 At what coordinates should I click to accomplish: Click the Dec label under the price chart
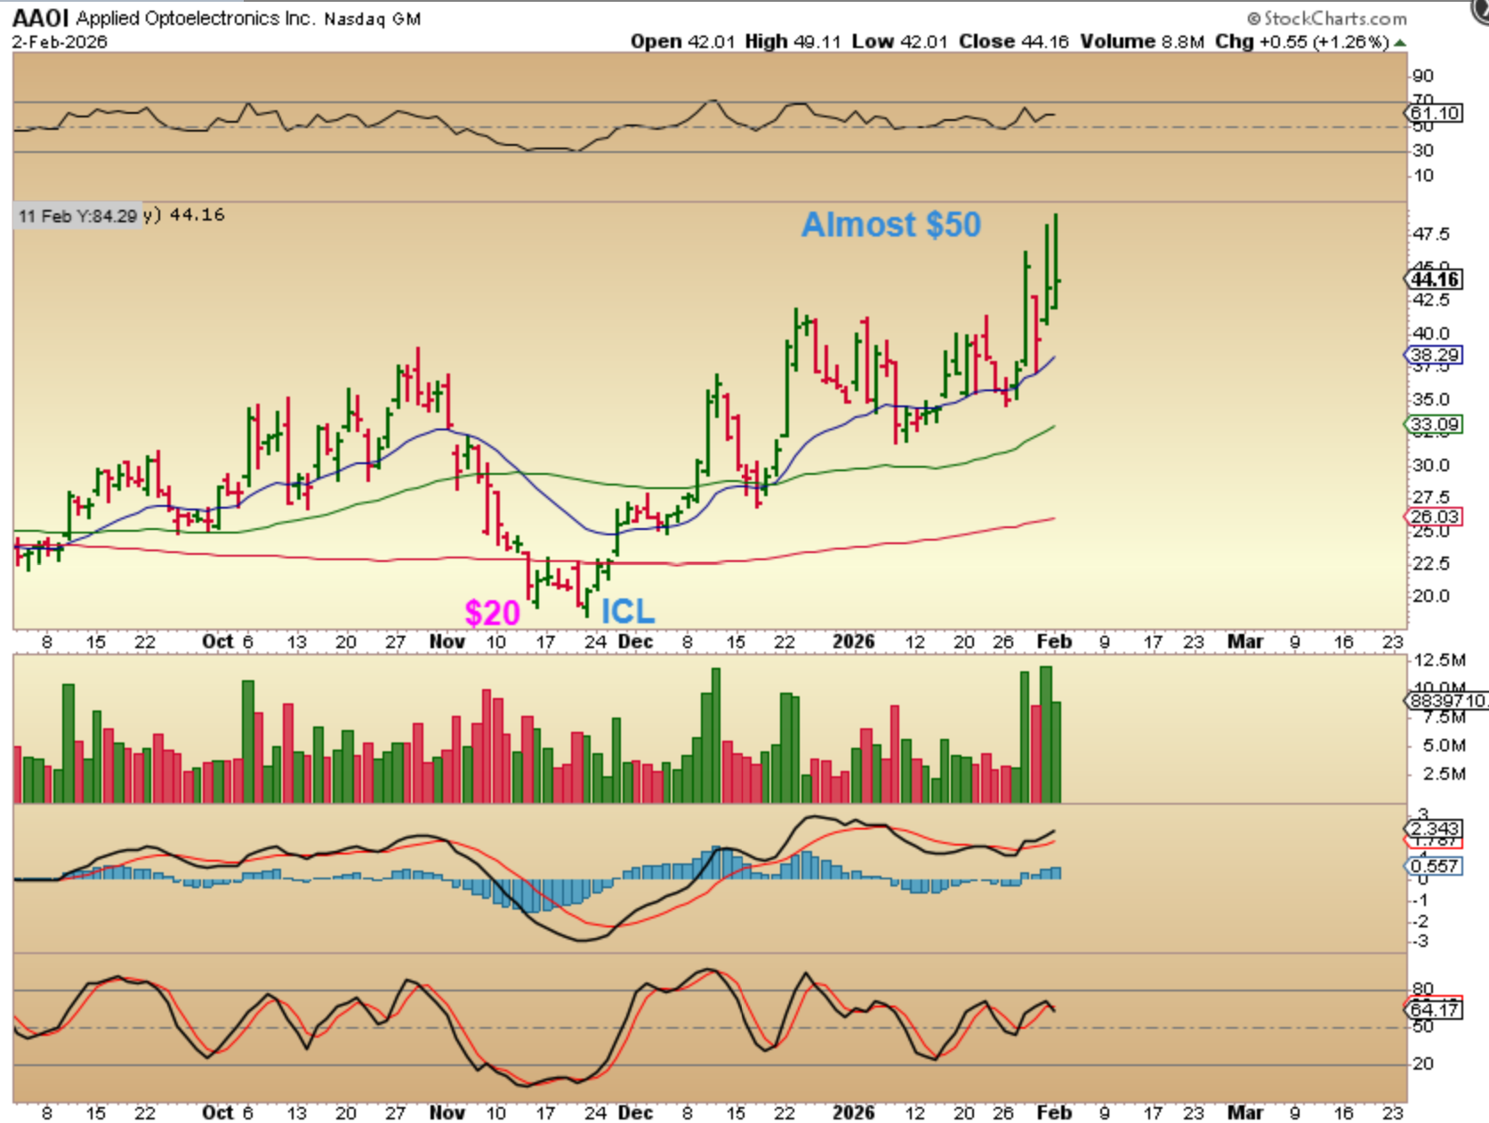click(x=635, y=641)
